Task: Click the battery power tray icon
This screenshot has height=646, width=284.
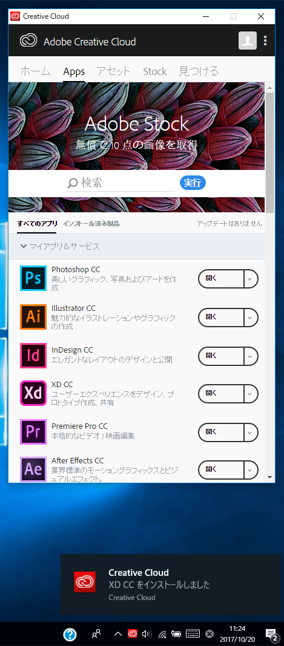Action: pyautogui.click(x=177, y=634)
